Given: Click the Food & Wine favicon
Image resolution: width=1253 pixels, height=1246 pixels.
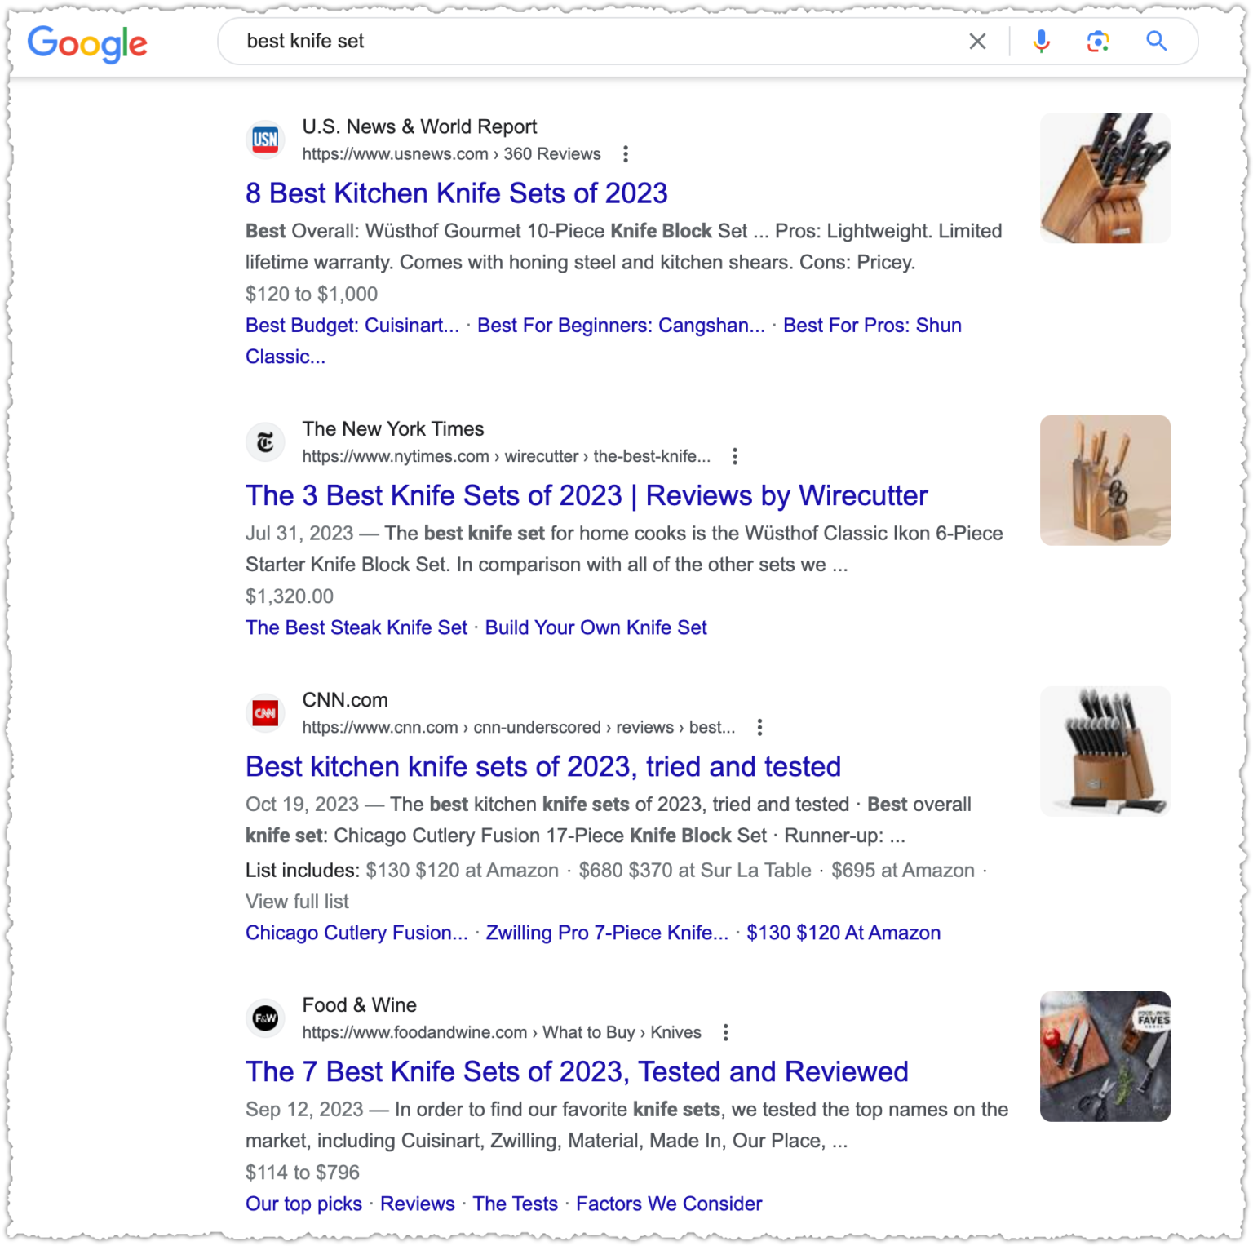Looking at the screenshot, I should click(x=265, y=1018).
